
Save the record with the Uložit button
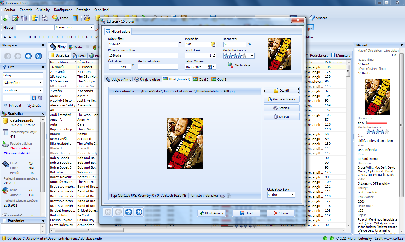coord(246,213)
